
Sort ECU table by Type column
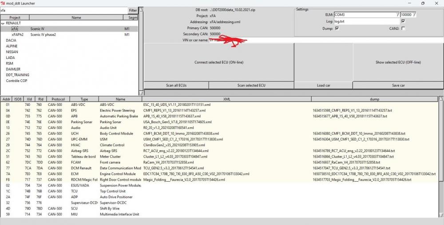pos(84,99)
